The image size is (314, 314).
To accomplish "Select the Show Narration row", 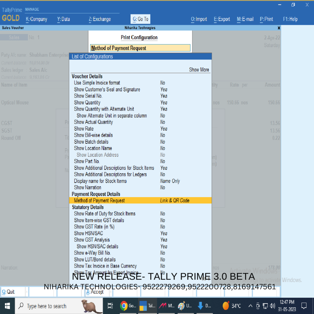I will (x=140, y=188).
